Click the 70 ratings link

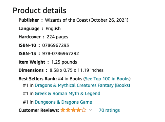click(109, 110)
